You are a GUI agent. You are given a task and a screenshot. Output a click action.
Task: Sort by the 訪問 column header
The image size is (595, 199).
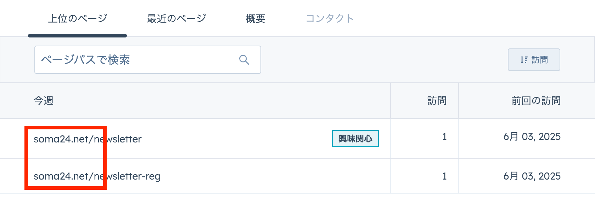pyautogui.click(x=437, y=101)
